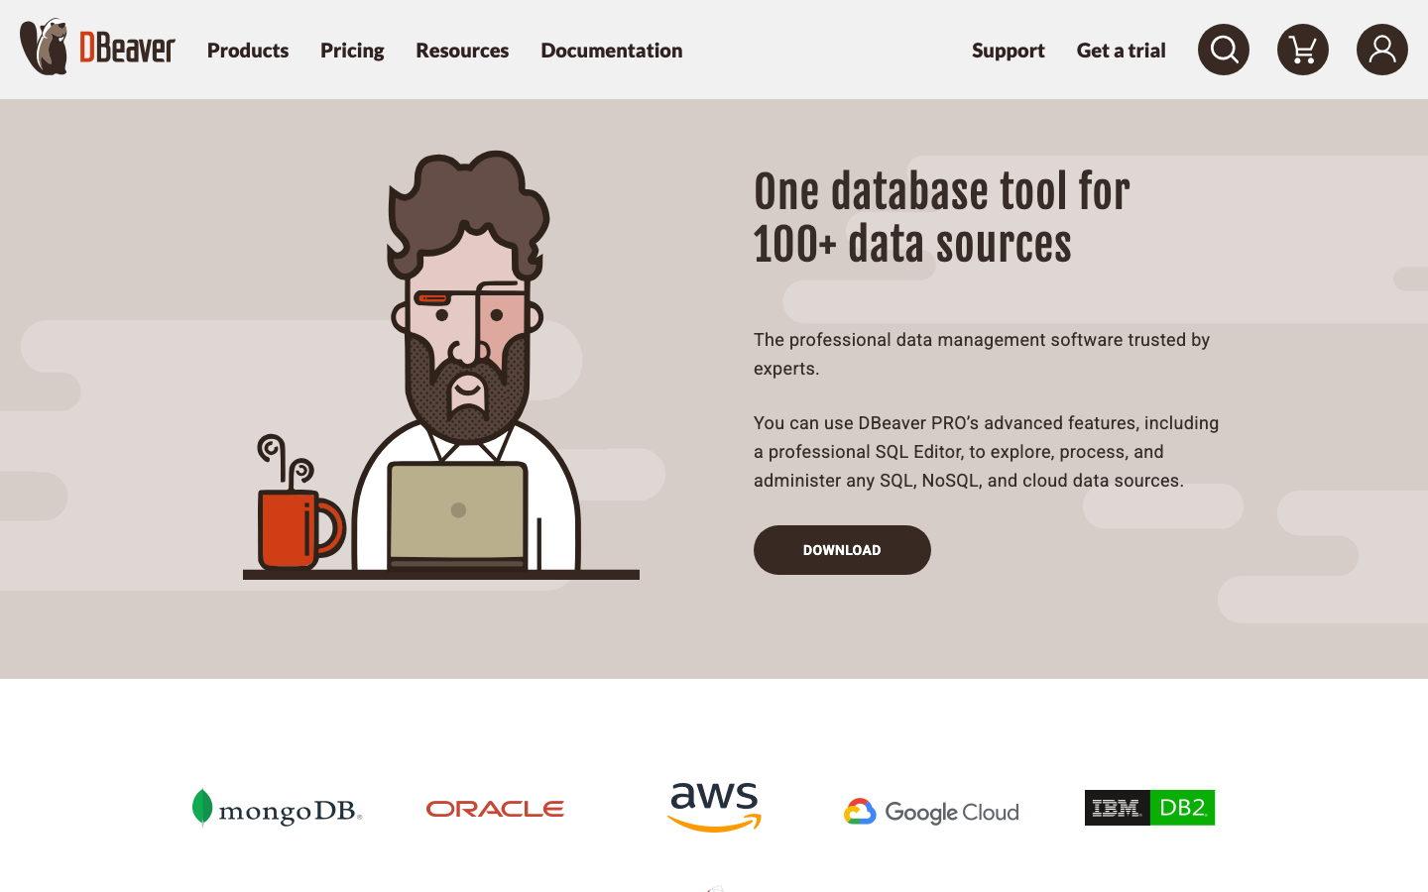Click the DBeaver PRO description paragraph
Image resolution: width=1428 pixels, height=892 pixels.
pos(986,452)
